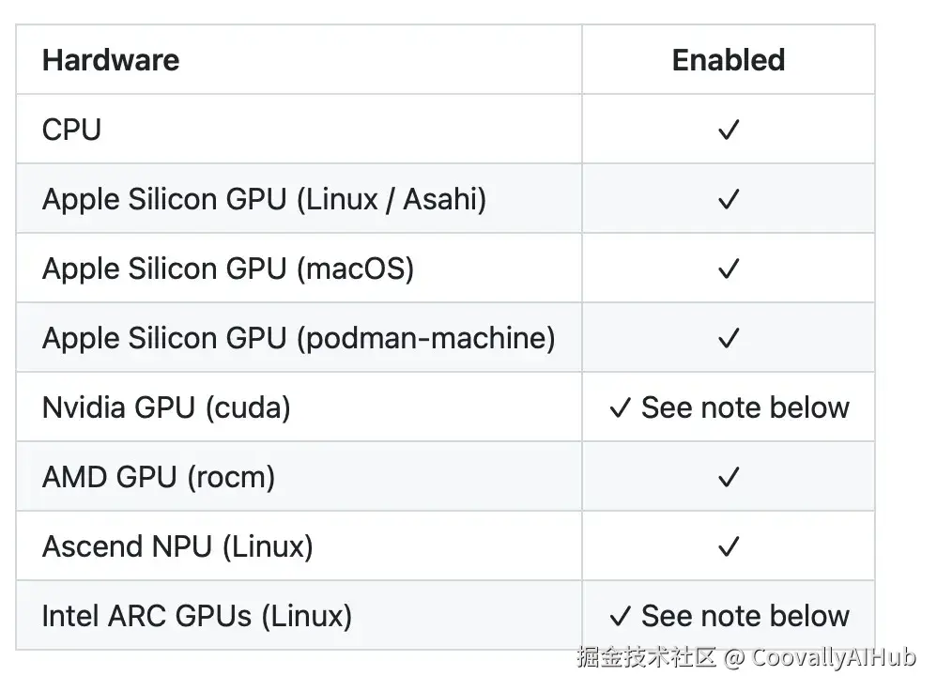937x691 pixels.
Task: Select the Apple Silicon GPU (macOS) cell
Action: coord(228,269)
